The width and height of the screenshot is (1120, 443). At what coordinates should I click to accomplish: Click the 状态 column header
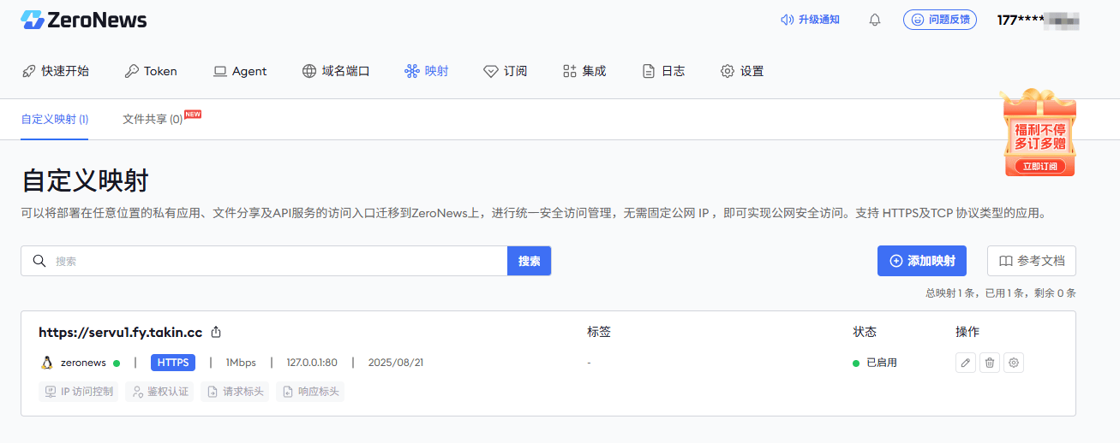[865, 332]
